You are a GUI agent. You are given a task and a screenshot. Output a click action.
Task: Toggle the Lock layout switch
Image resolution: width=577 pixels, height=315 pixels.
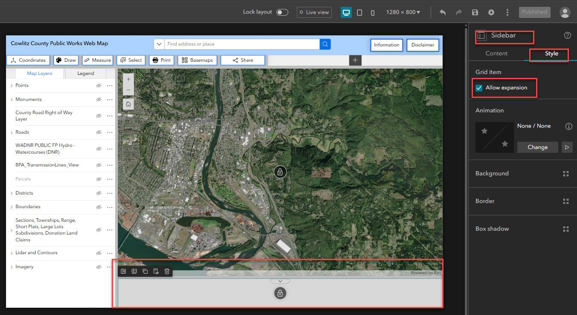pos(282,12)
